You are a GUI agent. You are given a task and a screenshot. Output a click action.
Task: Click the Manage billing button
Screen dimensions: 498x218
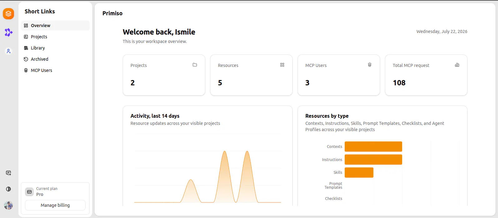click(x=55, y=205)
